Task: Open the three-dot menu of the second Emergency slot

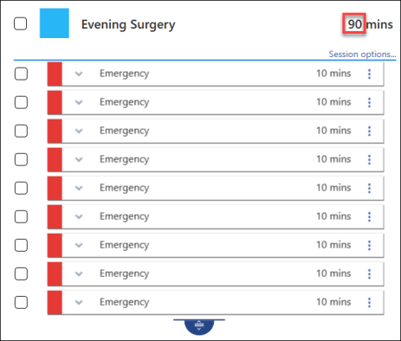Action: pyautogui.click(x=369, y=102)
